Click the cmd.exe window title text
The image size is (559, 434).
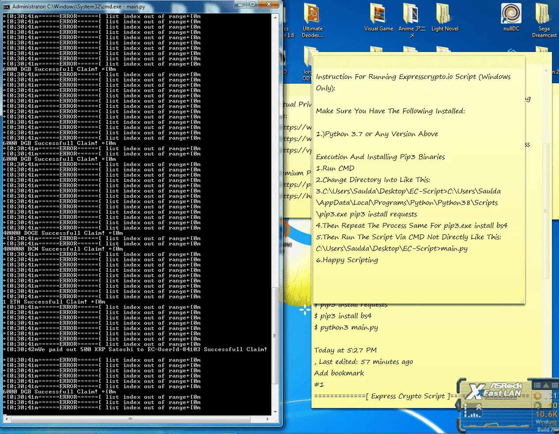pos(79,7)
